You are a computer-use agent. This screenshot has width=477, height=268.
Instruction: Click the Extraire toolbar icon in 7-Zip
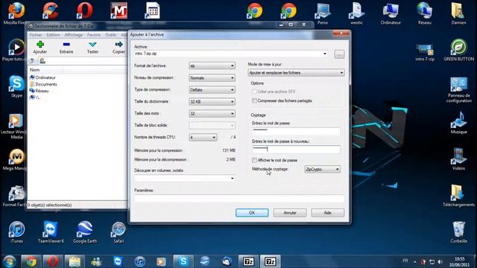(66, 48)
